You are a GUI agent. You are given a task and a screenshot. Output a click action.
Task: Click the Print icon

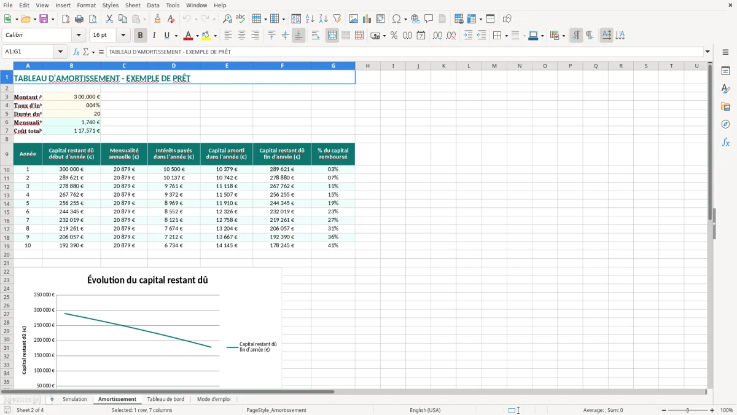coord(79,19)
